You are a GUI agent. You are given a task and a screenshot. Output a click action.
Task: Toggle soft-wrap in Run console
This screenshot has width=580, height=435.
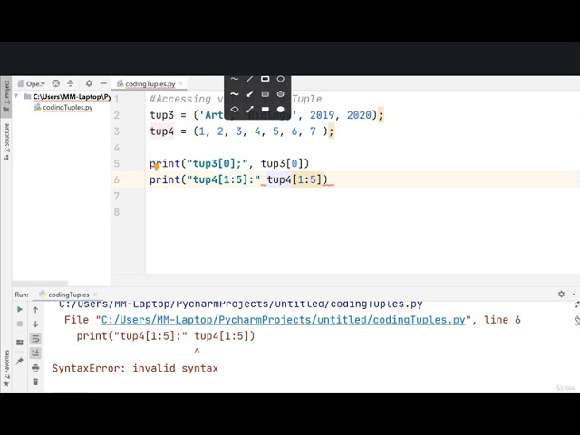35,338
